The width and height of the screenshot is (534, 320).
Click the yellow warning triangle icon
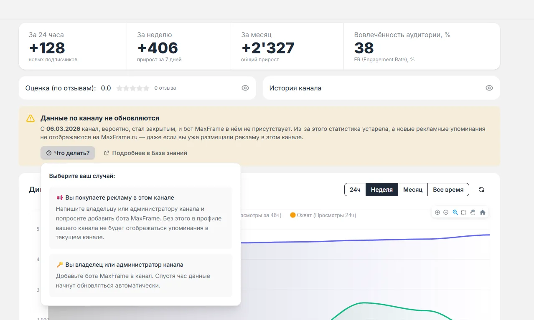tap(31, 119)
